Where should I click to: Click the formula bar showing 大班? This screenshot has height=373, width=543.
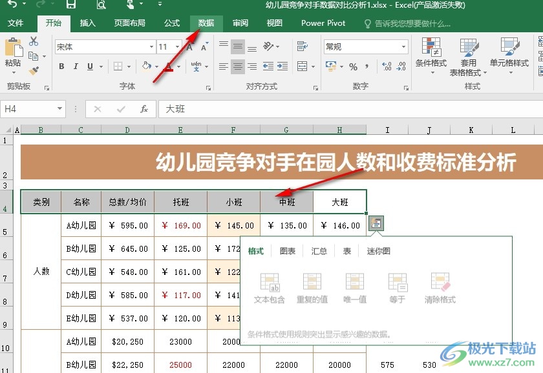coord(349,109)
